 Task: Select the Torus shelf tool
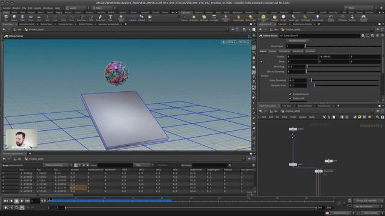pos(31,17)
